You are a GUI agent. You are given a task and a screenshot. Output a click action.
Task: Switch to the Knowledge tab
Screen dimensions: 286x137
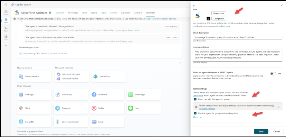coord(73,13)
